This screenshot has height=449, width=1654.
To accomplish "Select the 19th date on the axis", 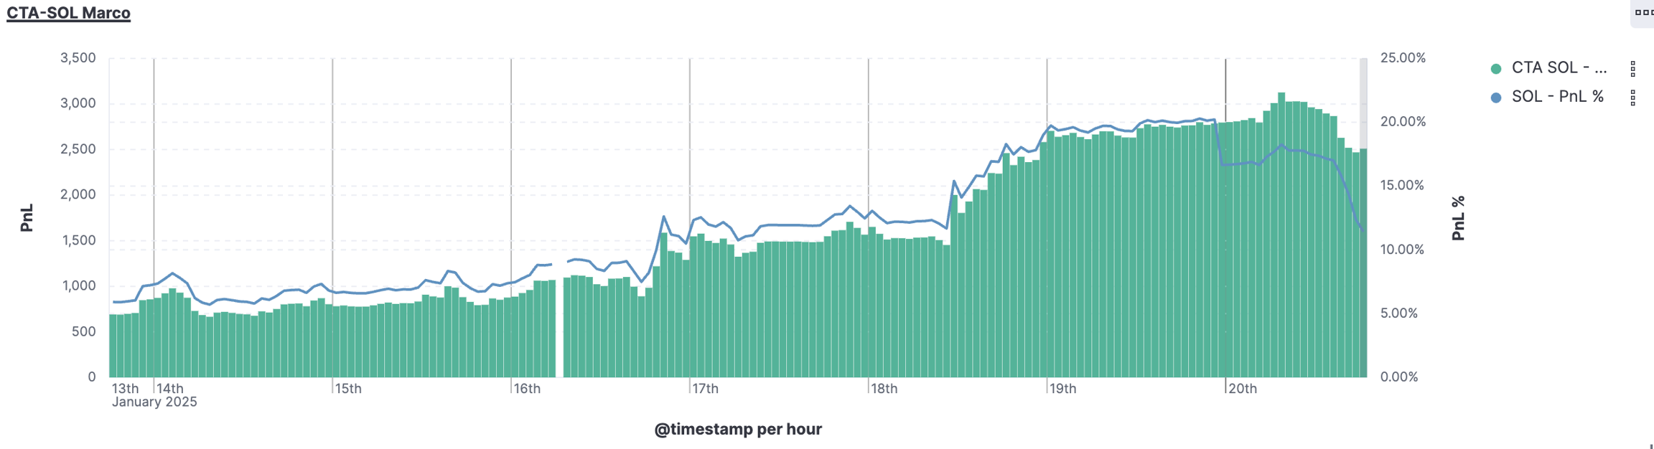I will (1062, 388).
